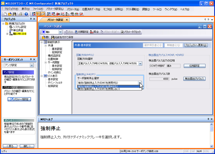
Task: Open the 軸1 axis selector dropdown
Action: click(60, 32)
